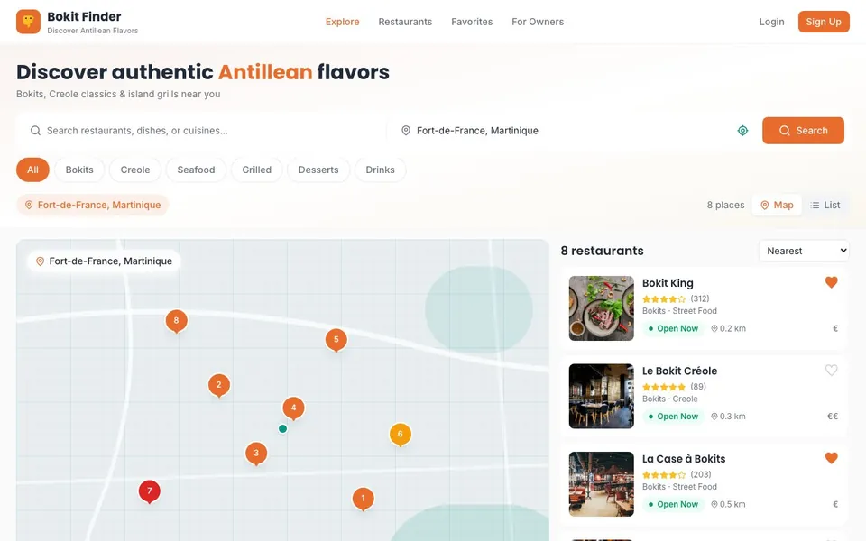Click the teal current-location dot on map
This screenshot has width=866, height=541.
[282, 429]
